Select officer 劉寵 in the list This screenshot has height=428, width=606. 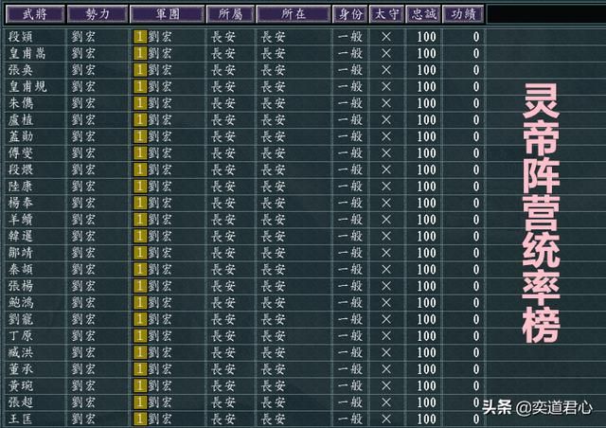tap(21, 319)
